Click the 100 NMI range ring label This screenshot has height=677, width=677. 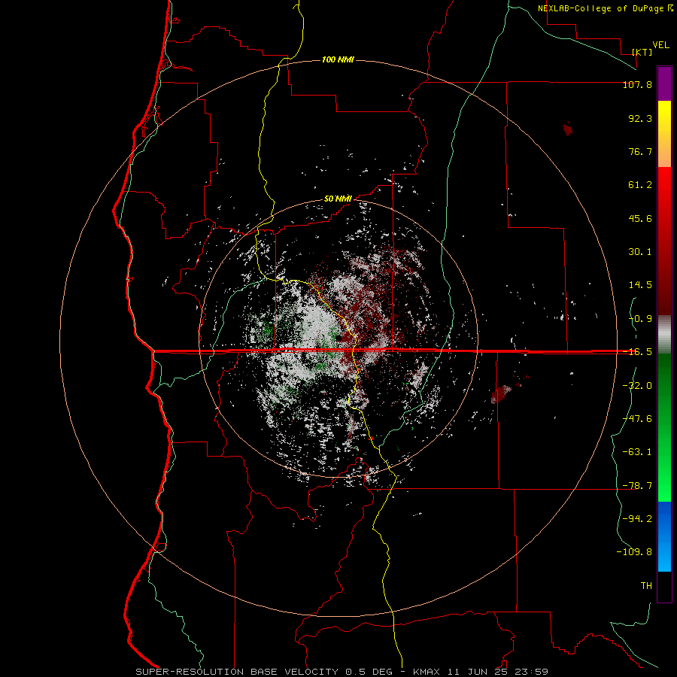[x=338, y=59]
